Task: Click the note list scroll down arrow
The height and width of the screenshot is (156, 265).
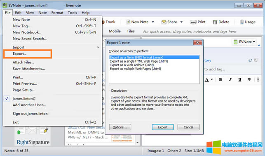Action: point(137,143)
